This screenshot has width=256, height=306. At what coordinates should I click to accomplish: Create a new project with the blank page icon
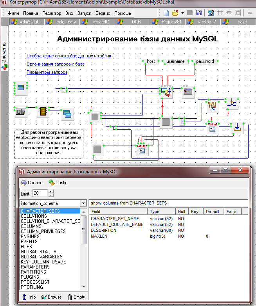166,13
